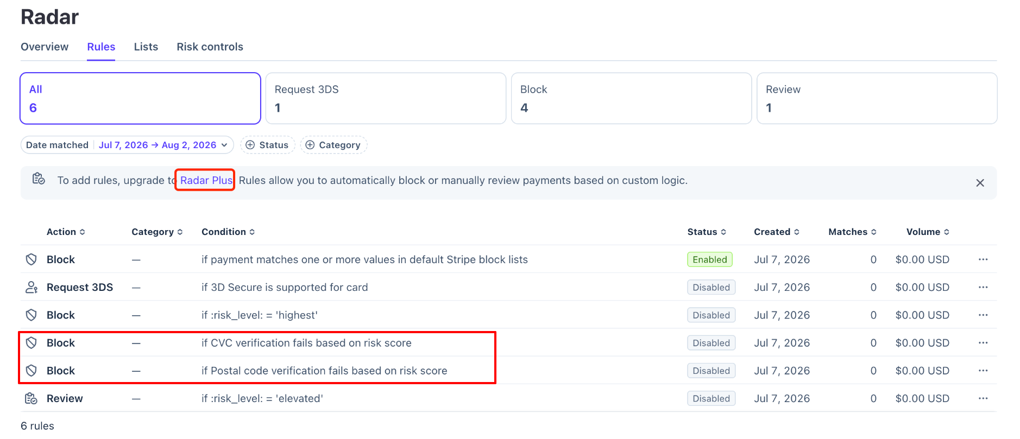Open the Lists tab
The image size is (1020, 439).
[146, 47]
